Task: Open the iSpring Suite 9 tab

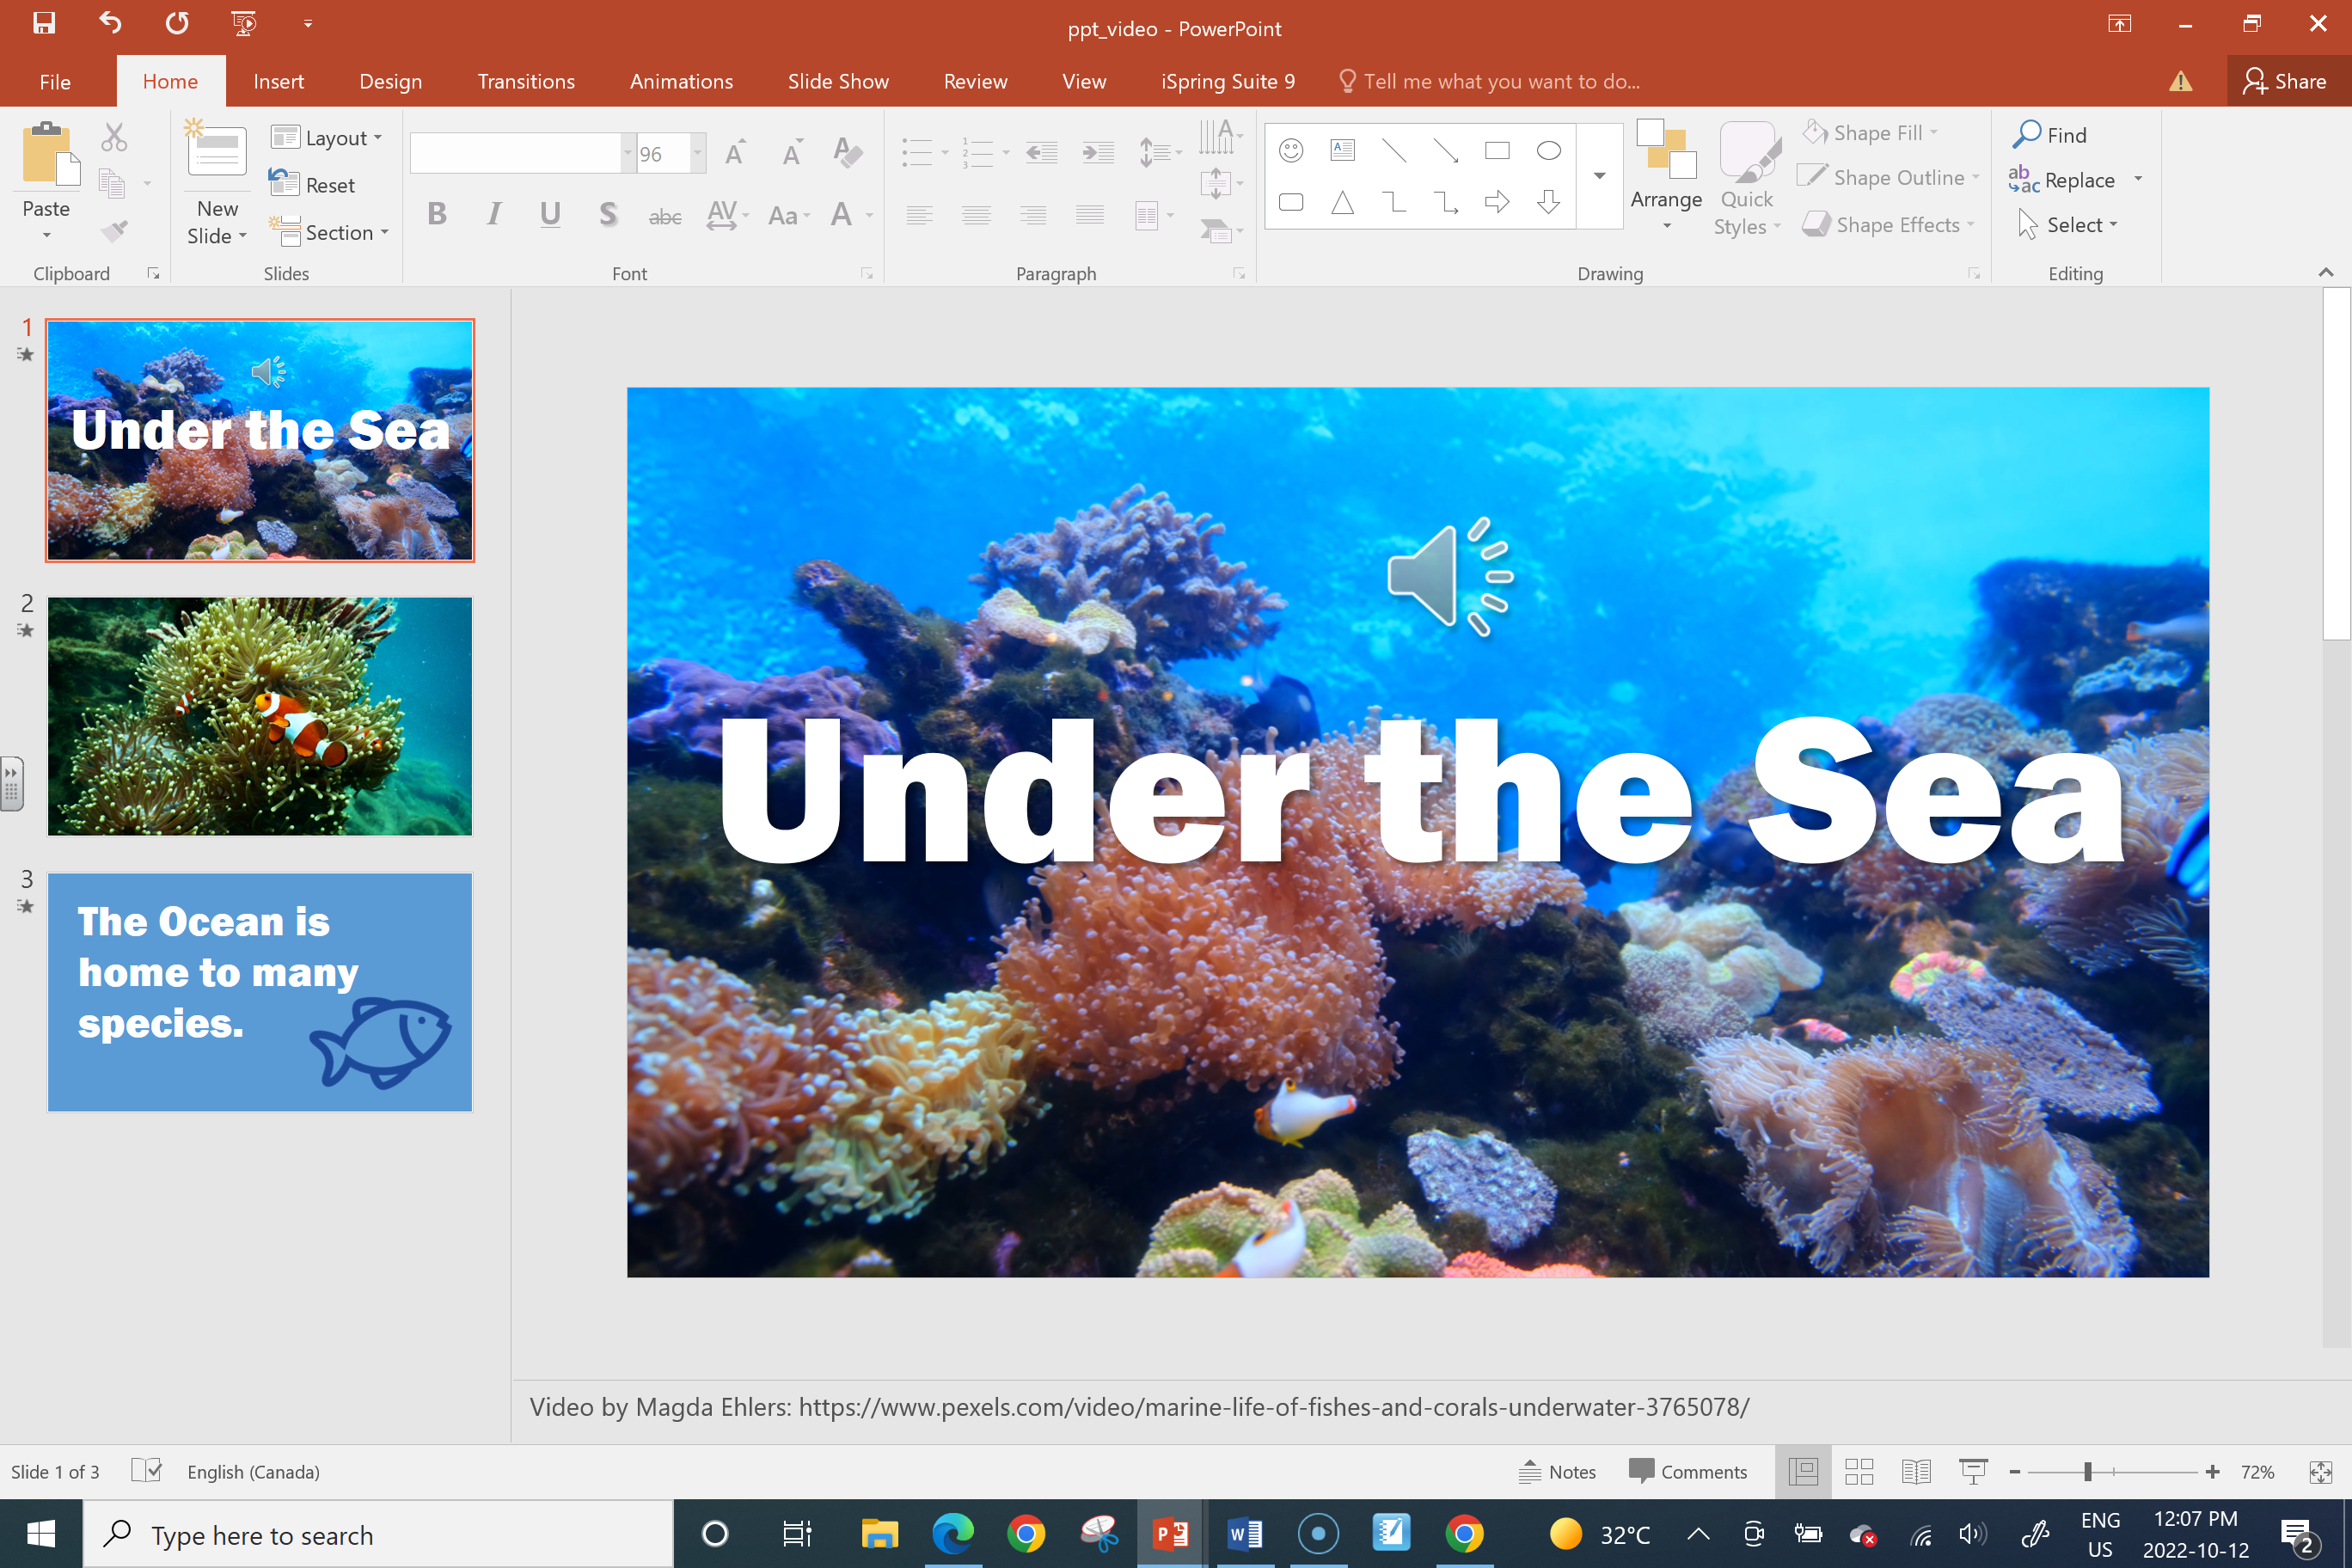Action: (1228, 81)
